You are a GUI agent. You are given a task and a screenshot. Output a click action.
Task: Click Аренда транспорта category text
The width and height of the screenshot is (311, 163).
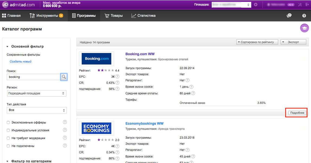(171, 129)
